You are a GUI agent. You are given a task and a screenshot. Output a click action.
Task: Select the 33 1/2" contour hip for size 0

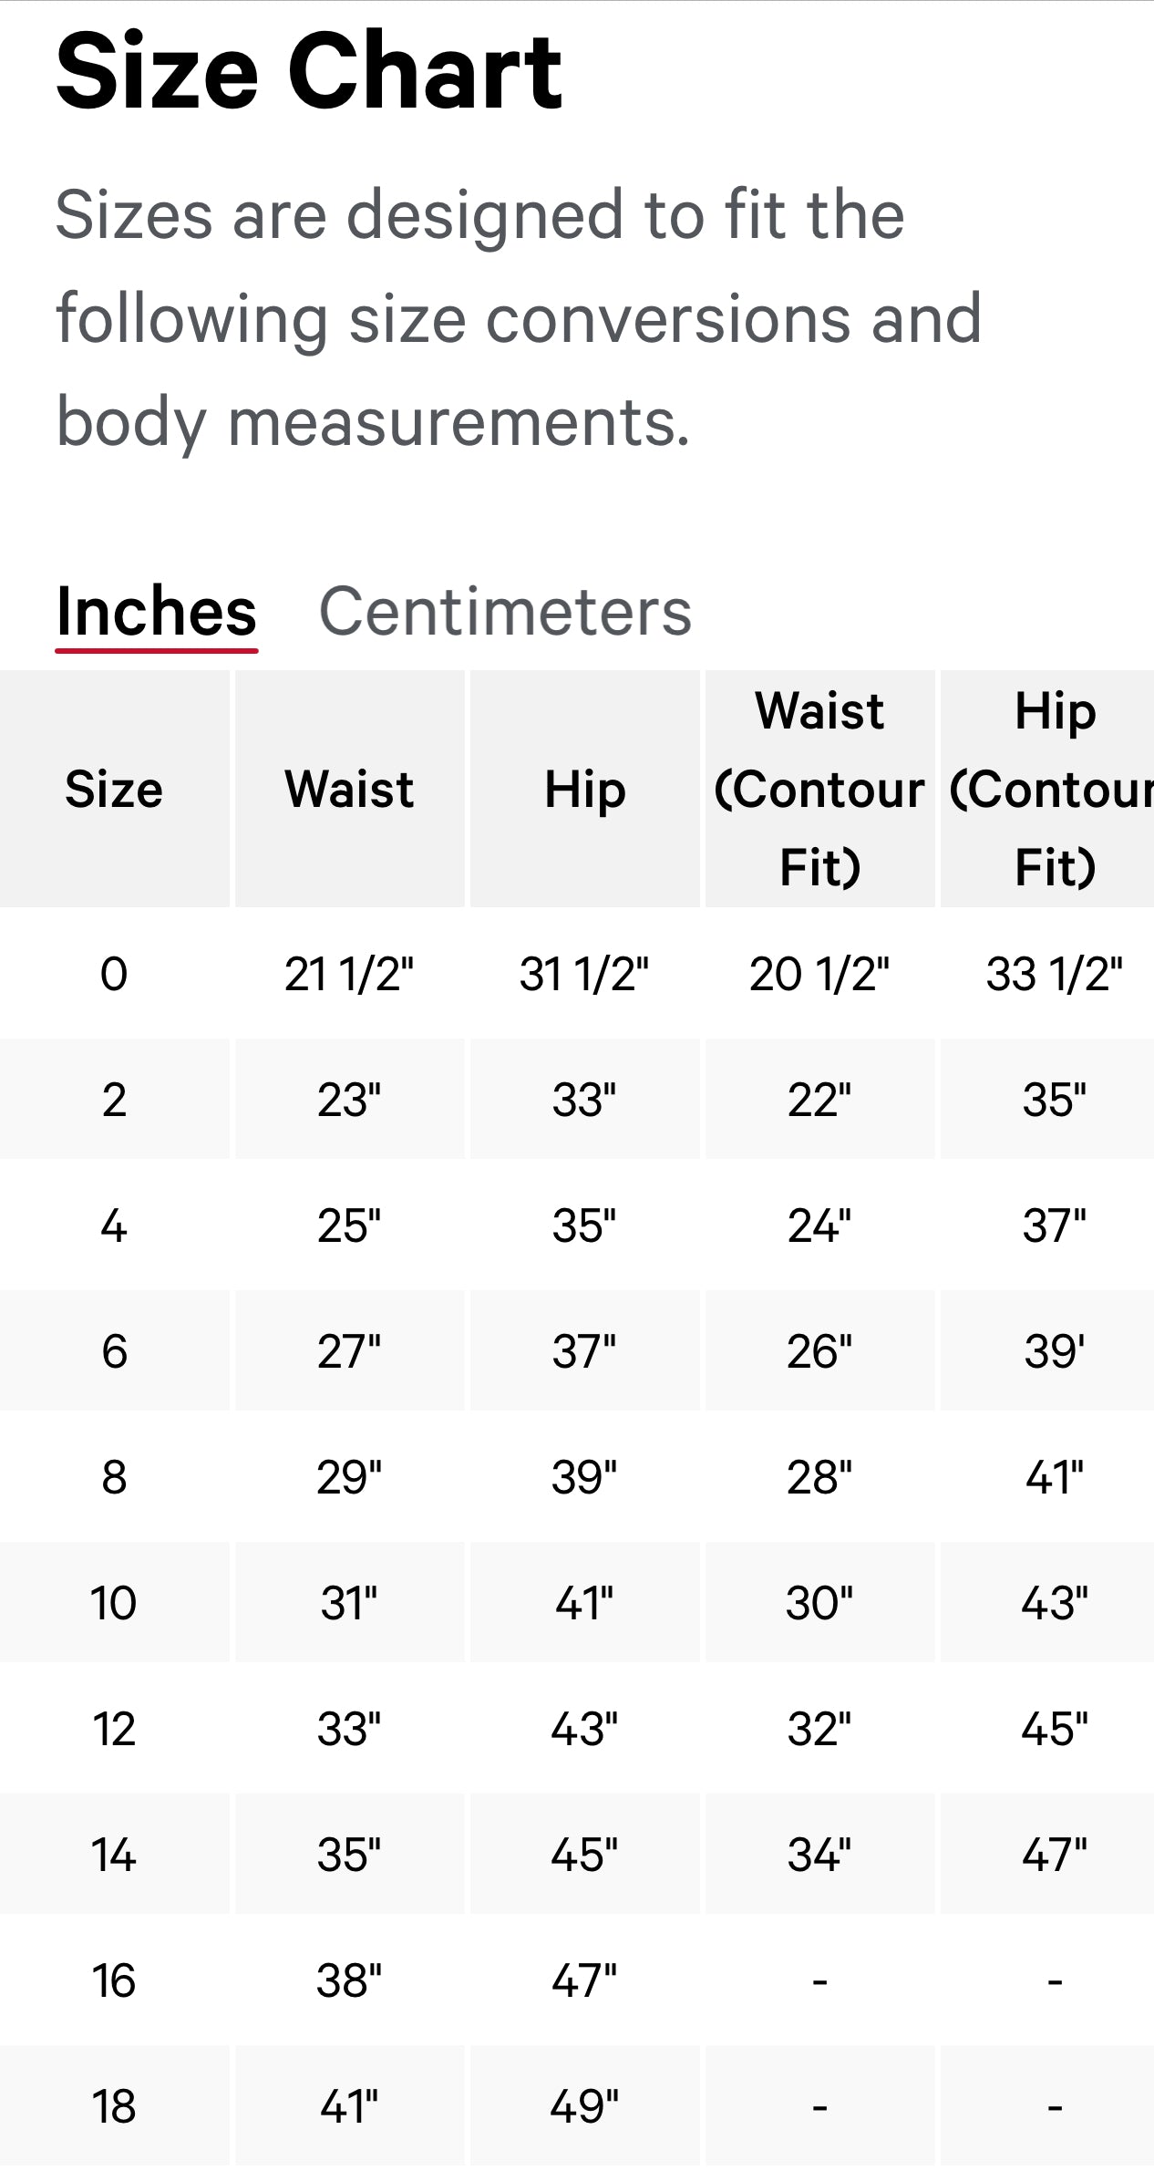pos(1054,974)
